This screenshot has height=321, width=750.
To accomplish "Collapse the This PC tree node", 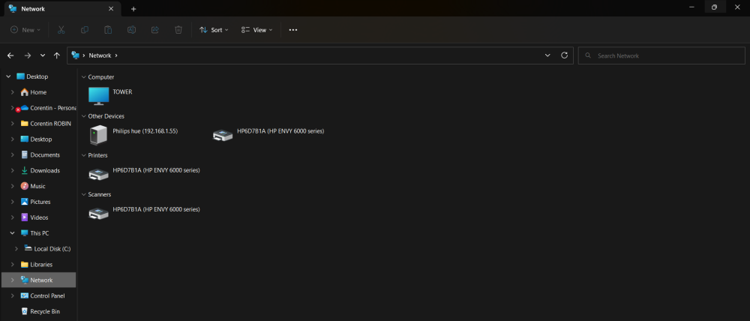I will pos(12,233).
